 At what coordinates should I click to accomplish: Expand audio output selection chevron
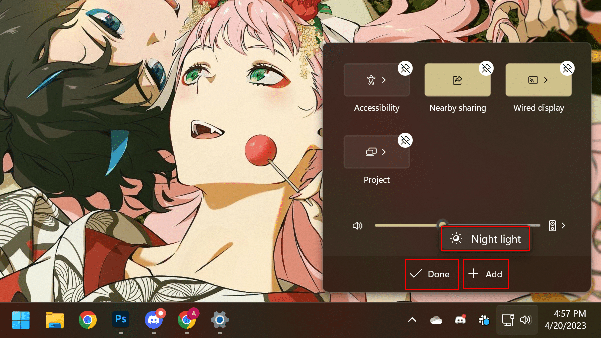click(x=563, y=225)
